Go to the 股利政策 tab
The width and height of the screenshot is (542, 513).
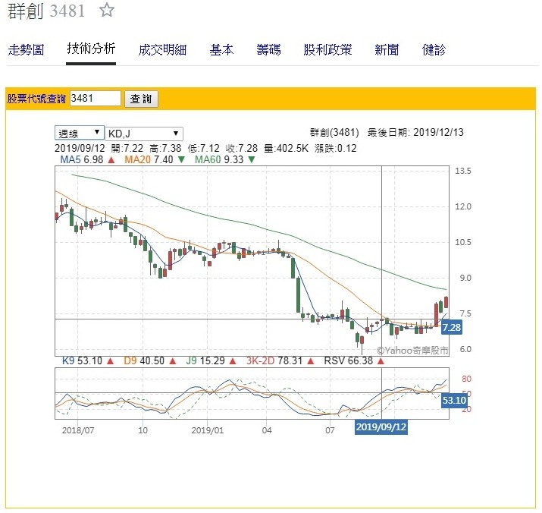pyautogui.click(x=327, y=50)
